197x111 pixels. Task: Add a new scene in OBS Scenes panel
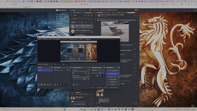tap(39, 85)
